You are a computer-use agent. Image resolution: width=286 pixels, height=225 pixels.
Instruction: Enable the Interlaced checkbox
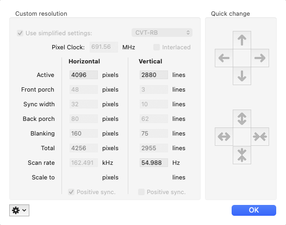coord(157,47)
